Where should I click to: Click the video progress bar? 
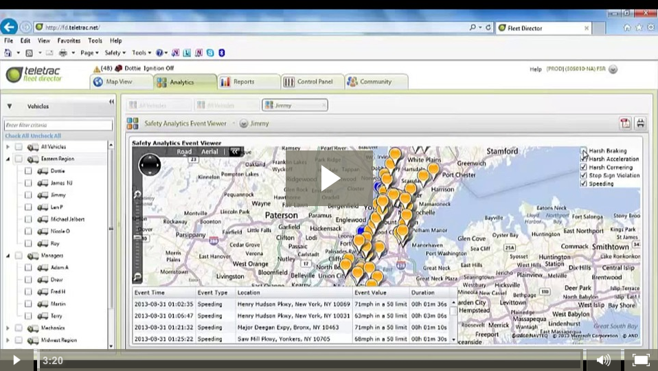point(310,360)
